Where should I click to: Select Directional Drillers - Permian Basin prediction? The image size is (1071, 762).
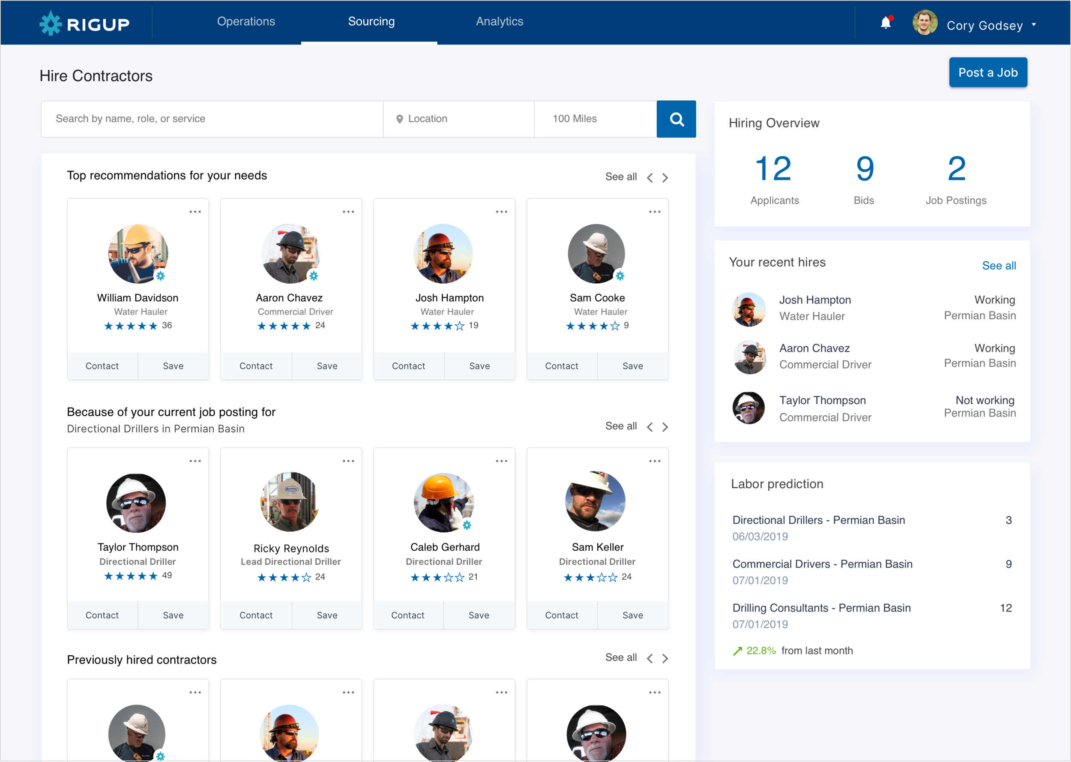(x=872, y=528)
